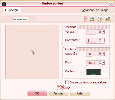
Task: Enable Ombre sur le nouveau calque
Action: tap(67, 82)
